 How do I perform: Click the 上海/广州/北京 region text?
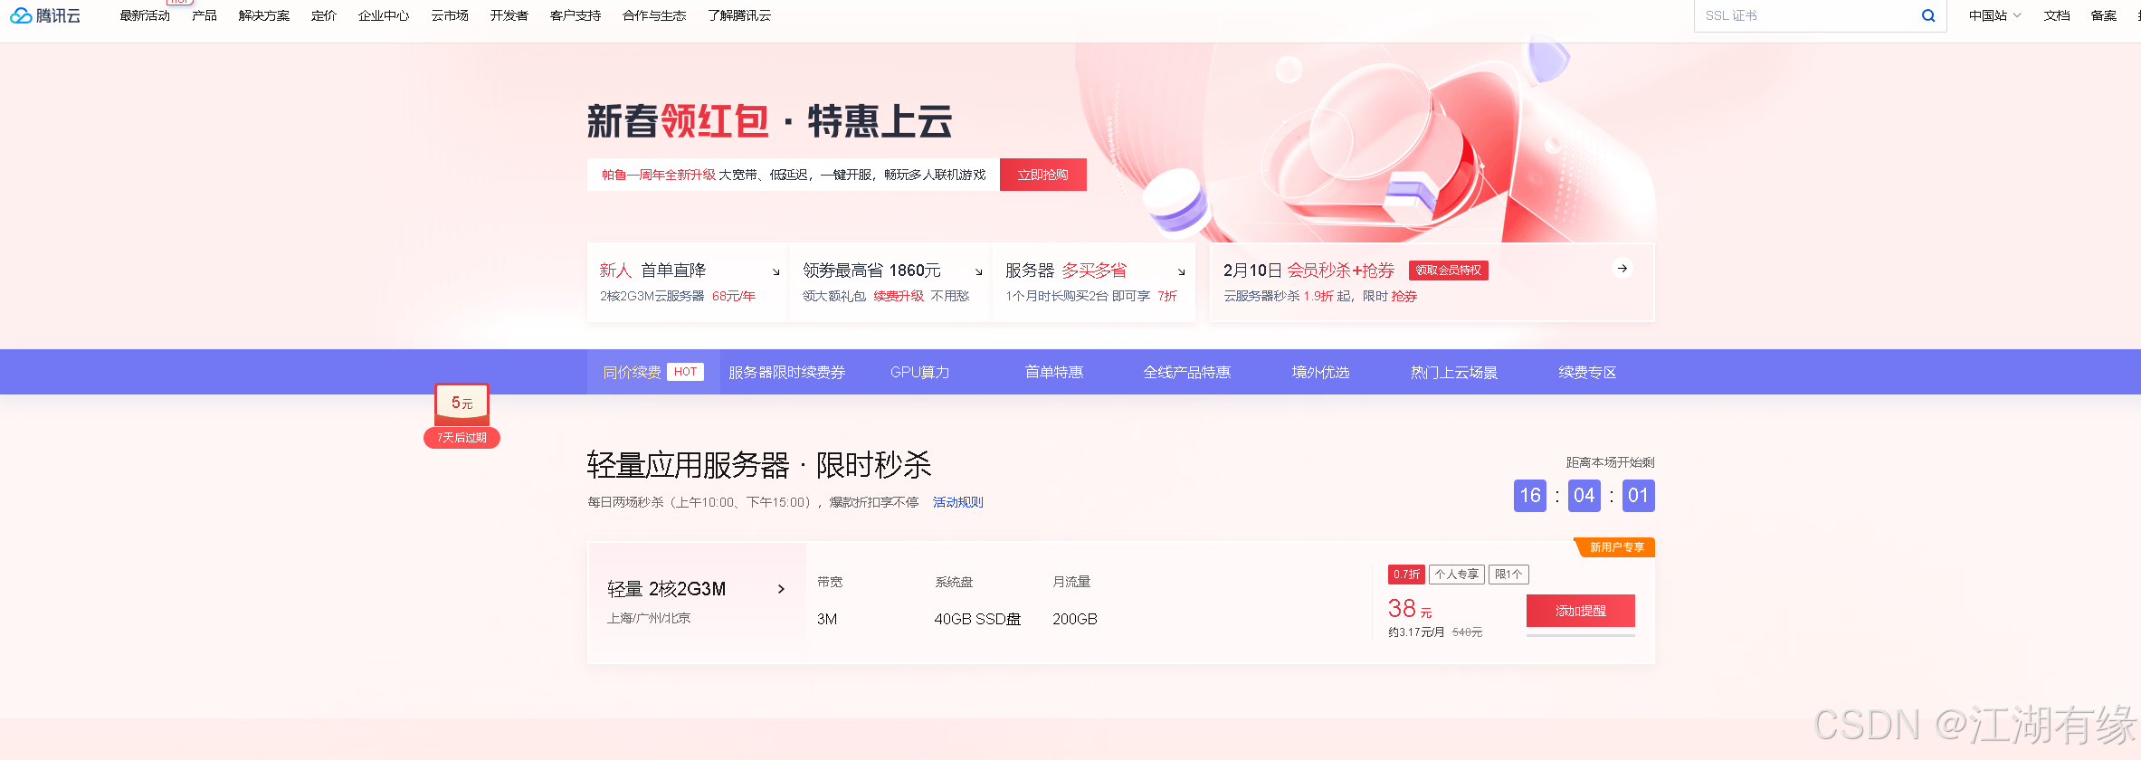click(x=649, y=618)
